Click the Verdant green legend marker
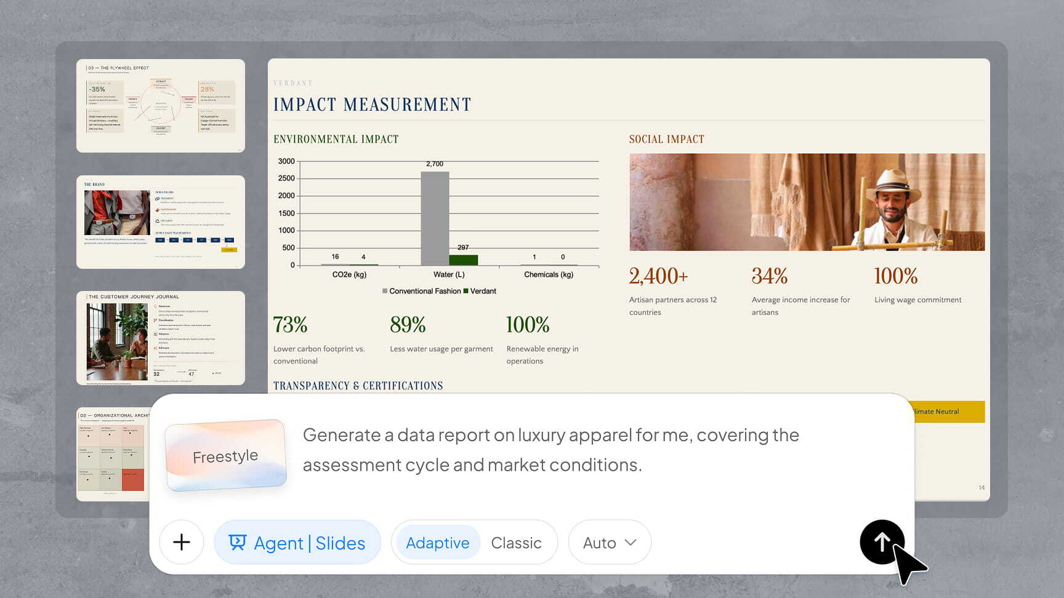Image resolution: width=1064 pixels, height=598 pixels. tap(466, 291)
